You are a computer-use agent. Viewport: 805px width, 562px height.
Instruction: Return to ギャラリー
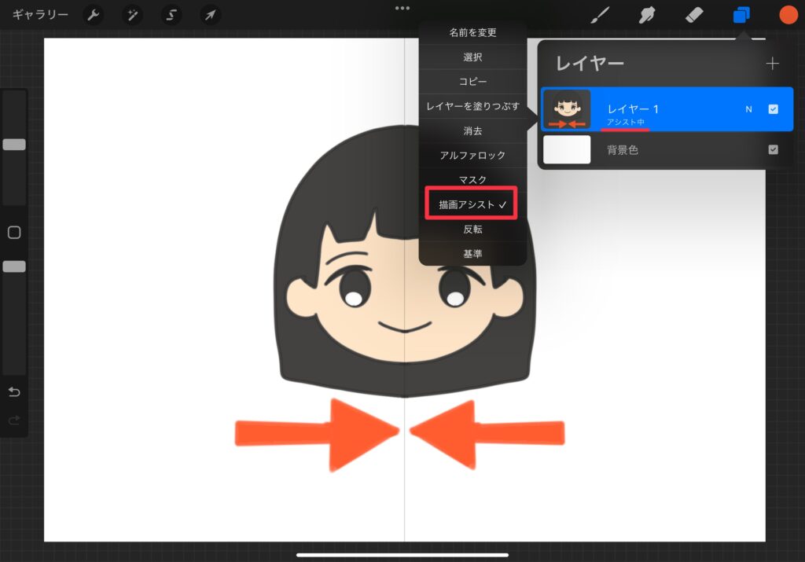(40, 15)
